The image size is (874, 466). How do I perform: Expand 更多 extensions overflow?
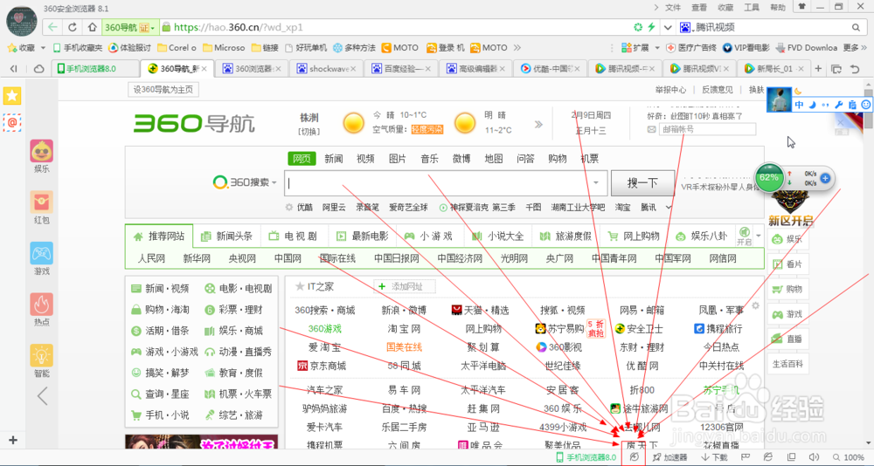click(x=855, y=48)
